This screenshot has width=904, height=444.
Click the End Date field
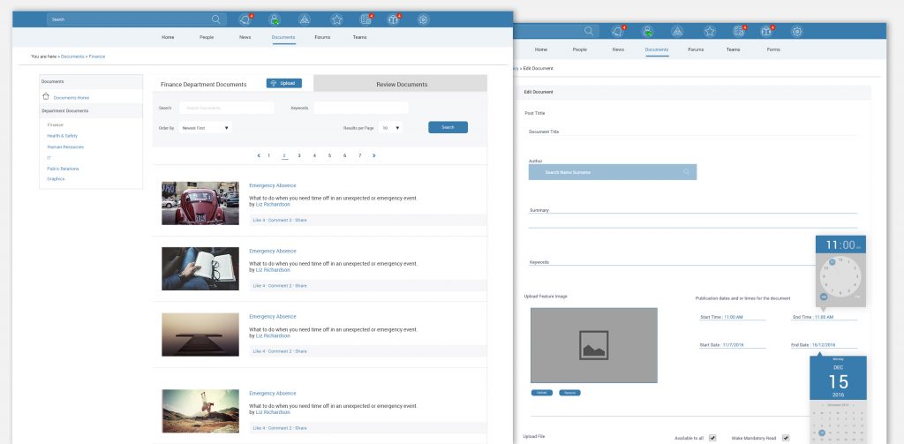point(825,345)
